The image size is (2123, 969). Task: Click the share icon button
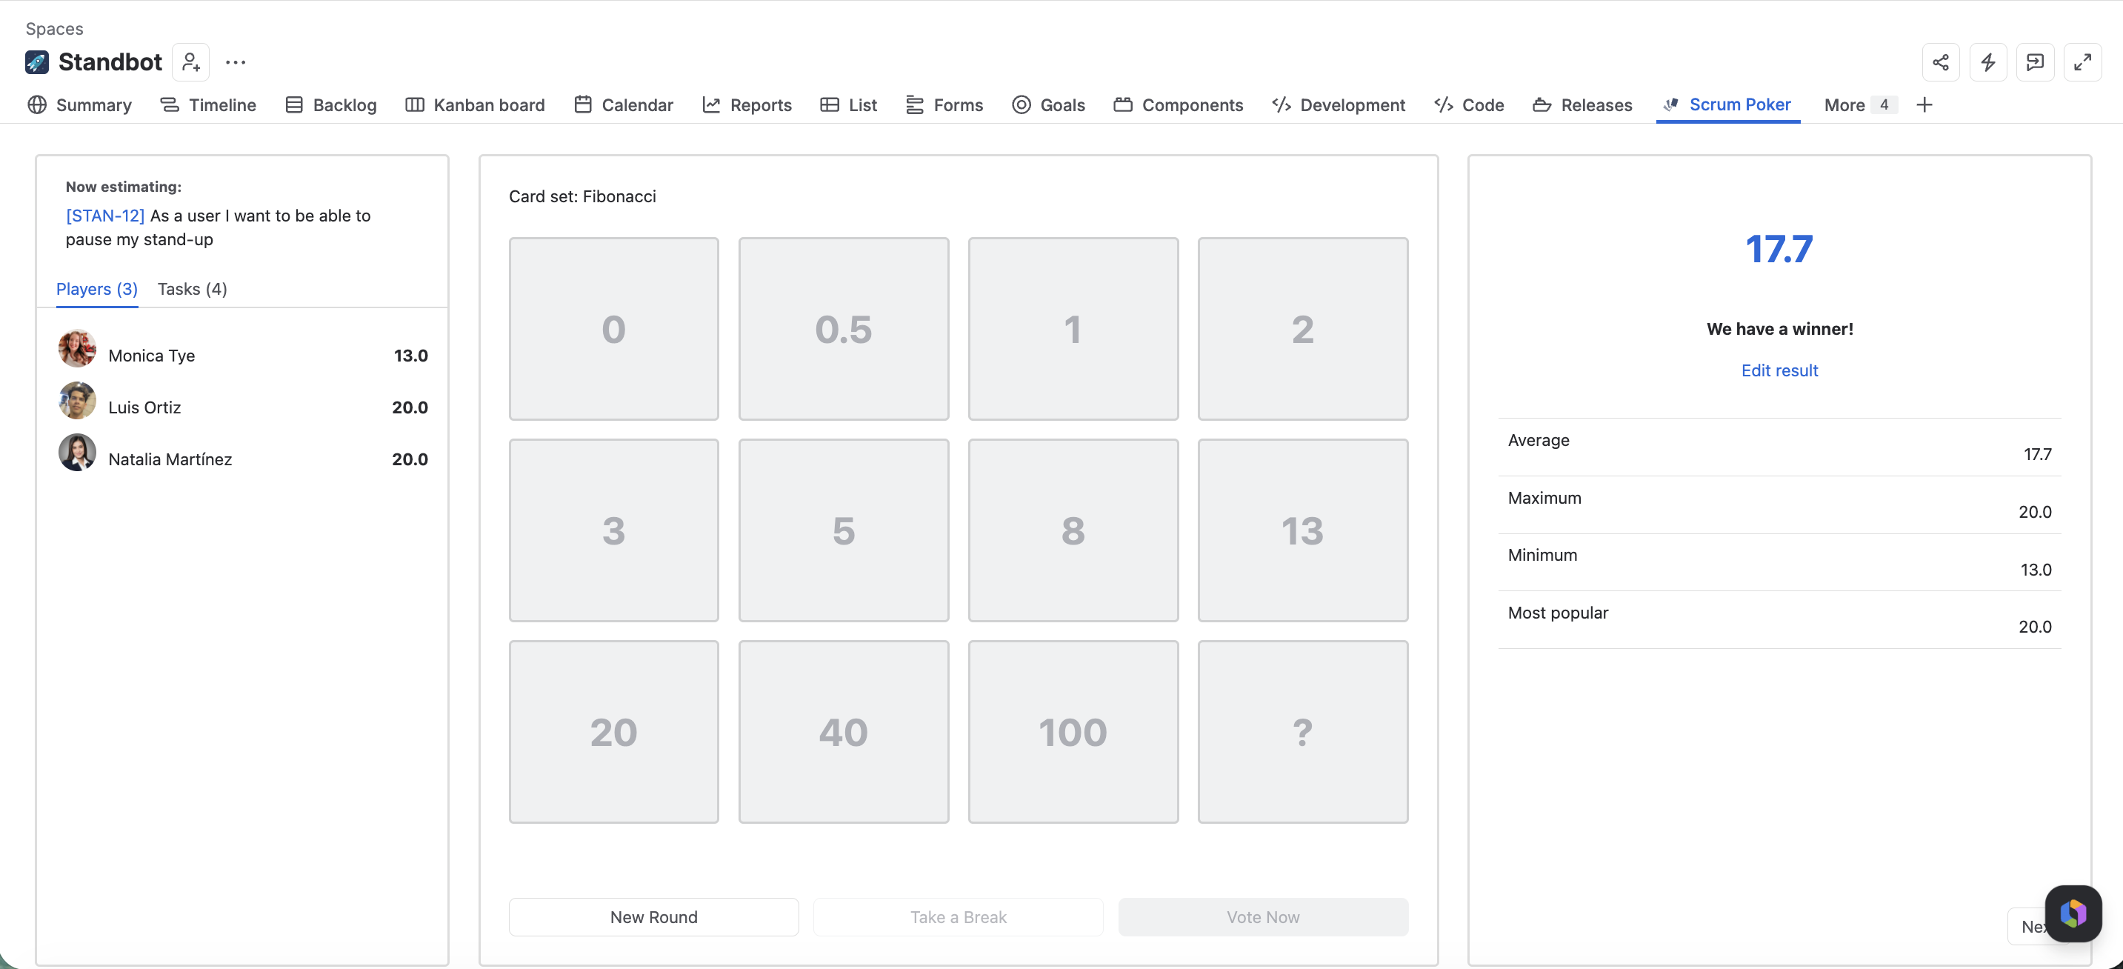click(x=1941, y=61)
